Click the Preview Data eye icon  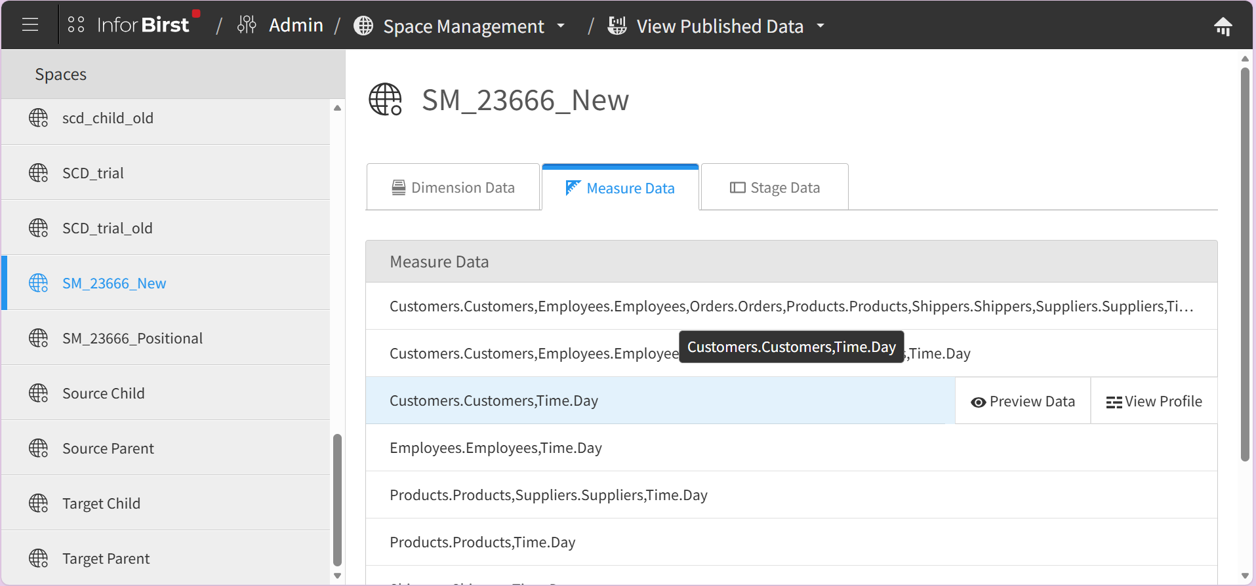click(x=978, y=402)
